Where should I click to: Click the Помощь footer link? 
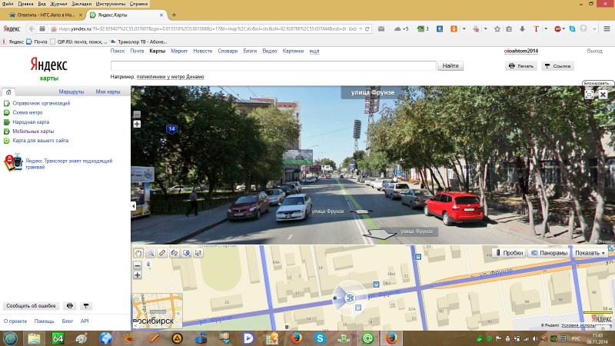point(44,321)
